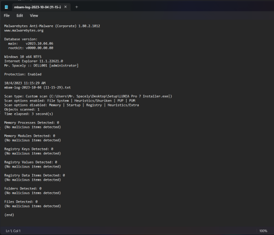This screenshot has height=235, width=274.
Task: Place cursor on Files Detected: 0 line
Action: pyautogui.click(x=21, y=202)
